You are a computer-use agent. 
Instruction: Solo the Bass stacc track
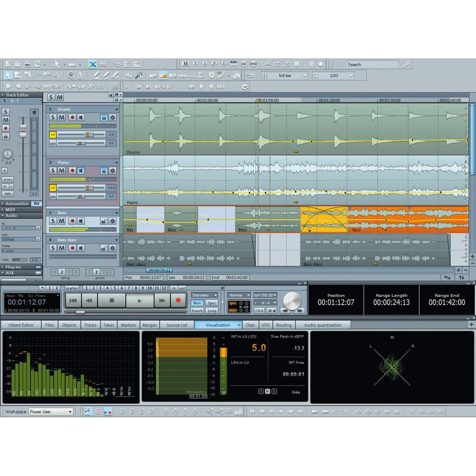coord(53,248)
